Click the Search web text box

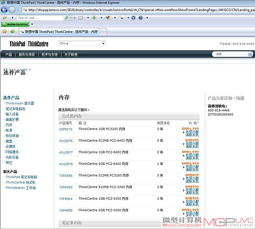[x=40, y=18]
